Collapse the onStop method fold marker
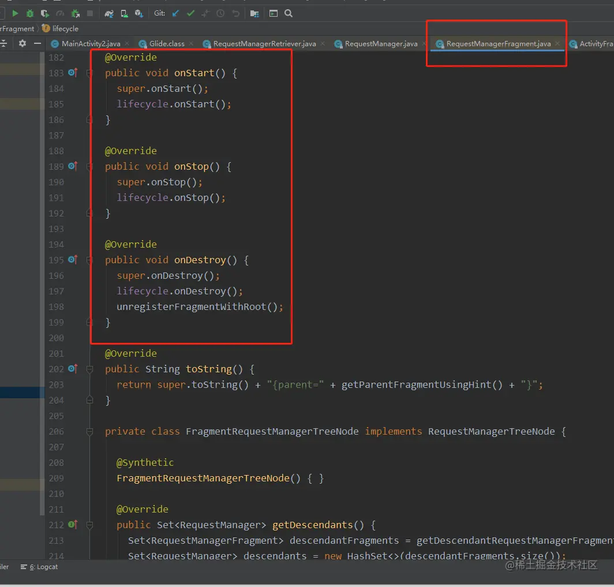 pos(89,166)
